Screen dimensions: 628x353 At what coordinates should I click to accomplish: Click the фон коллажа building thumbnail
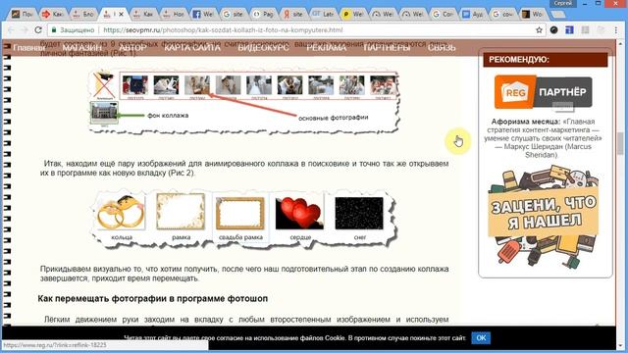pyautogui.click(x=104, y=114)
